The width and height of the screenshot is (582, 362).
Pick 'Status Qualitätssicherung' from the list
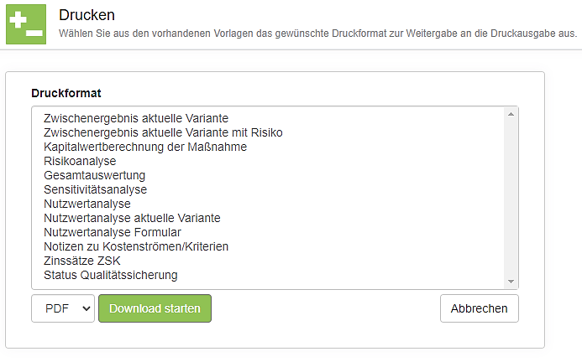(x=111, y=275)
